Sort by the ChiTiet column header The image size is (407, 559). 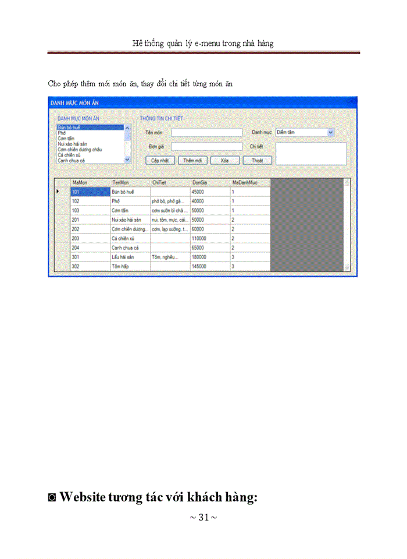(x=170, y=182)
